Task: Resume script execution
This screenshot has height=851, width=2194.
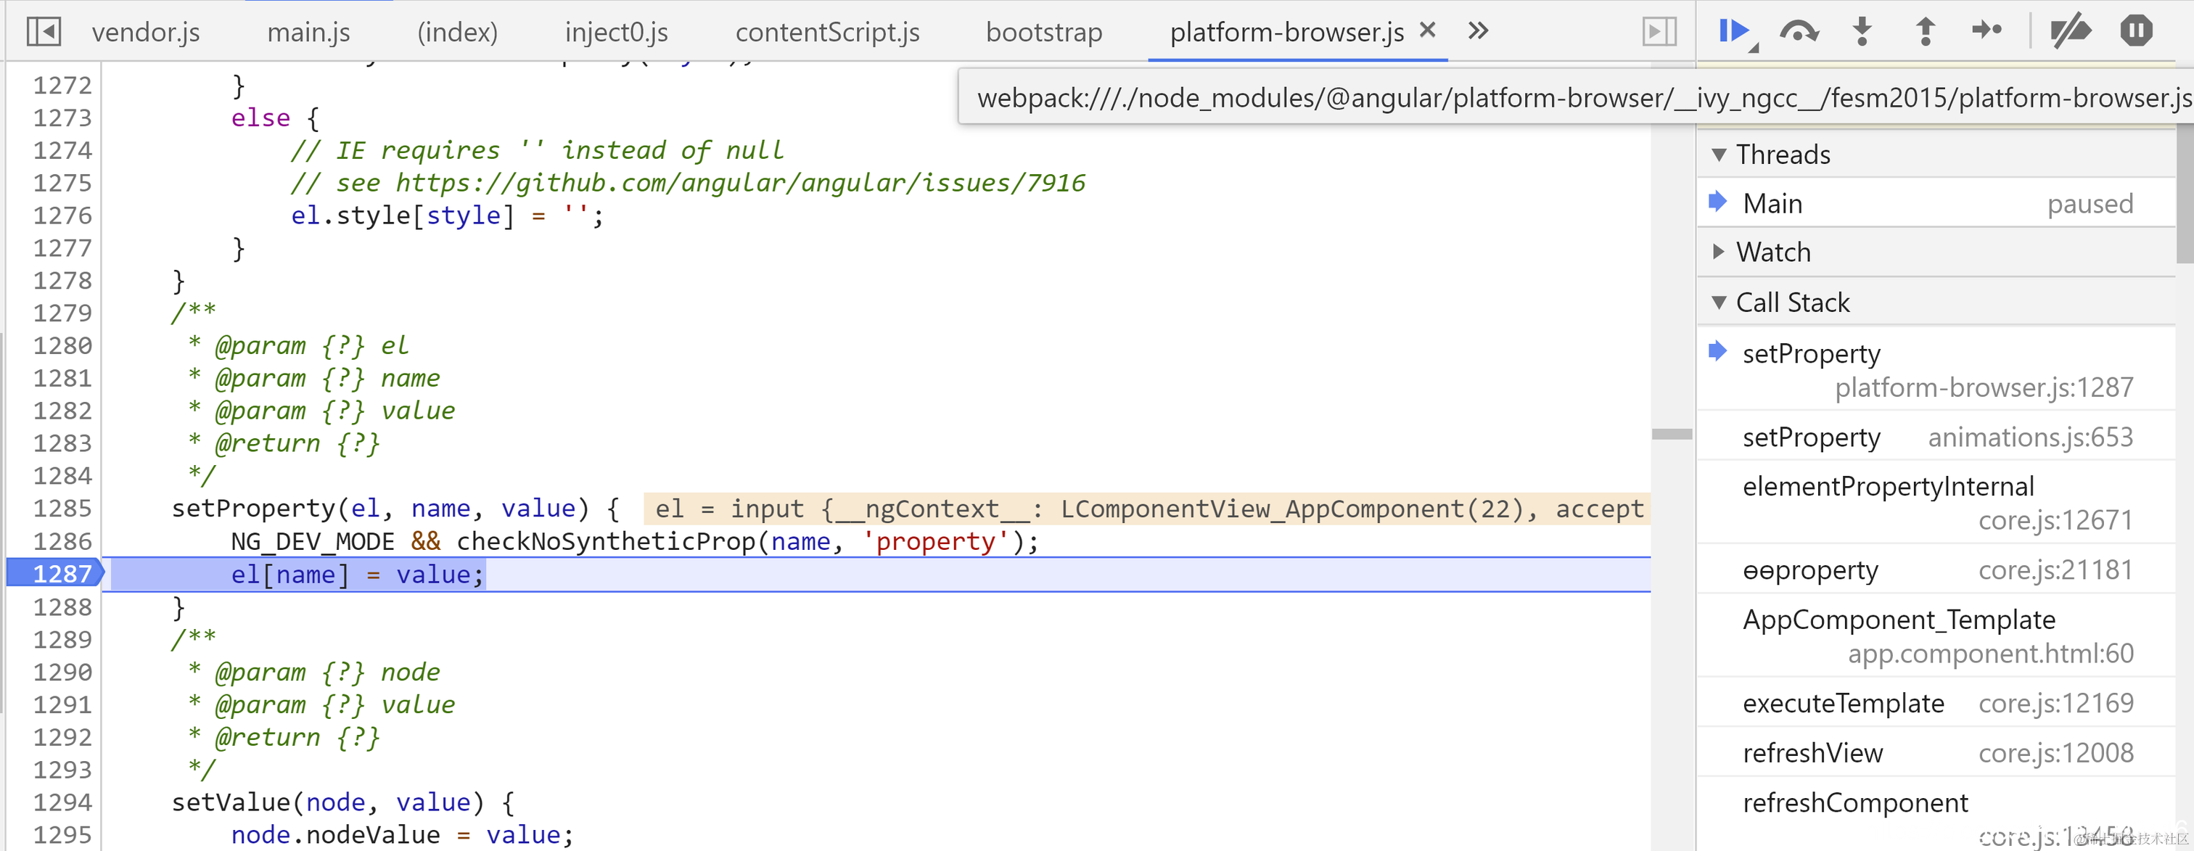Action: click(1734, 31)
